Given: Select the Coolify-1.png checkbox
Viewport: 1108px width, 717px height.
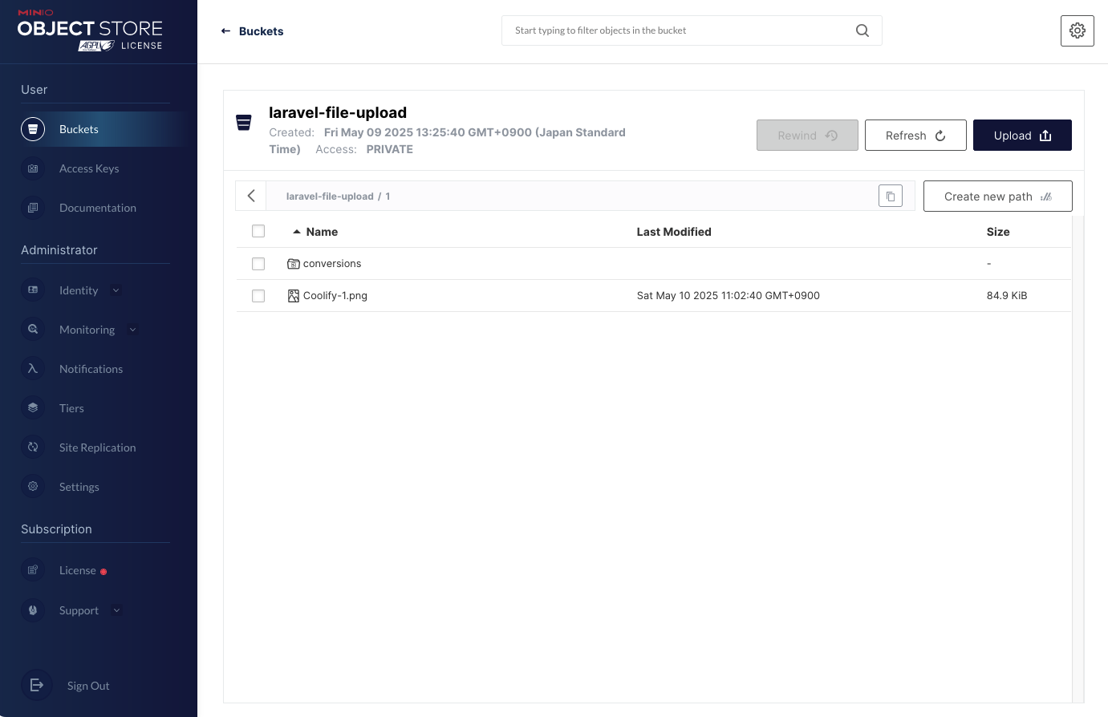Looking at the screenshot, I should (x=258, y=296).
